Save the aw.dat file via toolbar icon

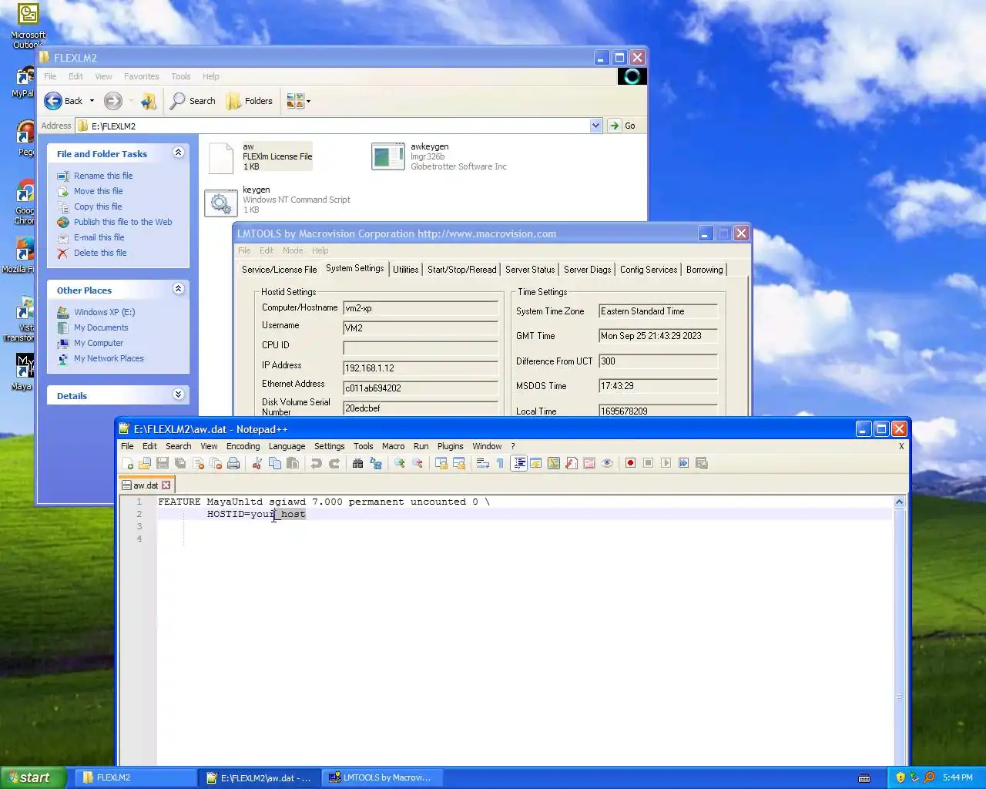162,463
